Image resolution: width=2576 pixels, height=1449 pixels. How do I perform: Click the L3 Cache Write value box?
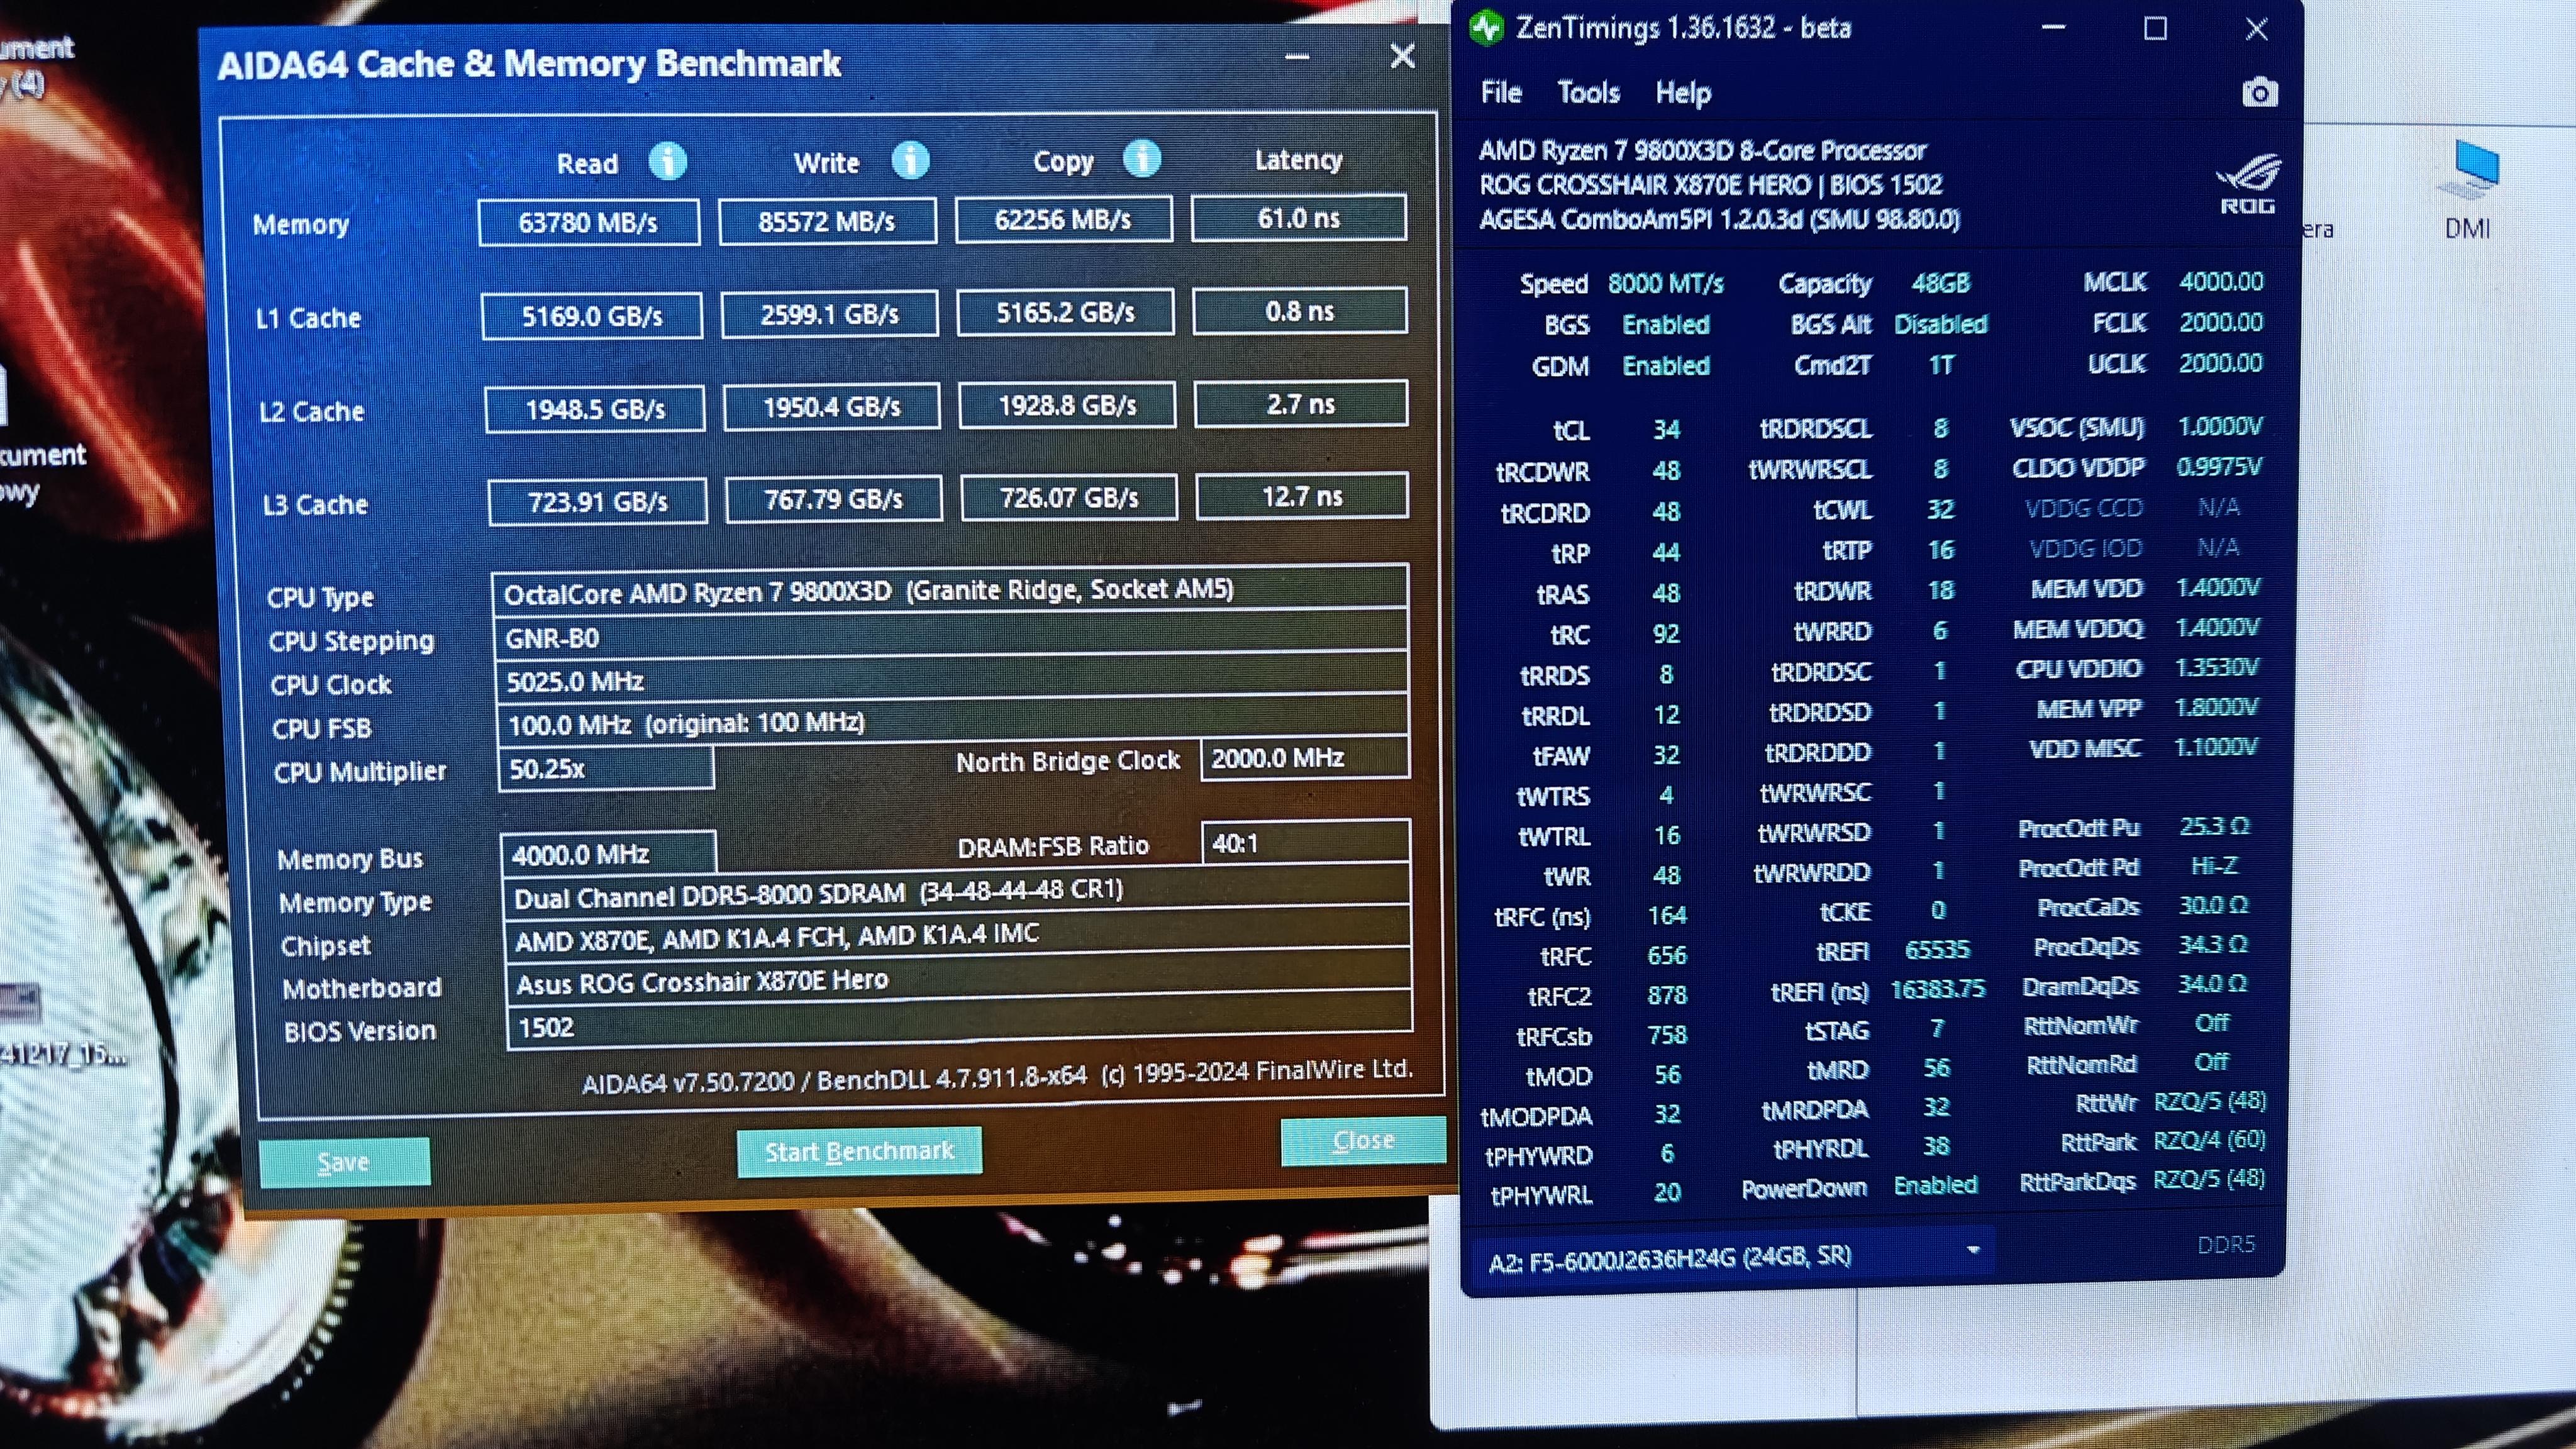tap(833, 499)
